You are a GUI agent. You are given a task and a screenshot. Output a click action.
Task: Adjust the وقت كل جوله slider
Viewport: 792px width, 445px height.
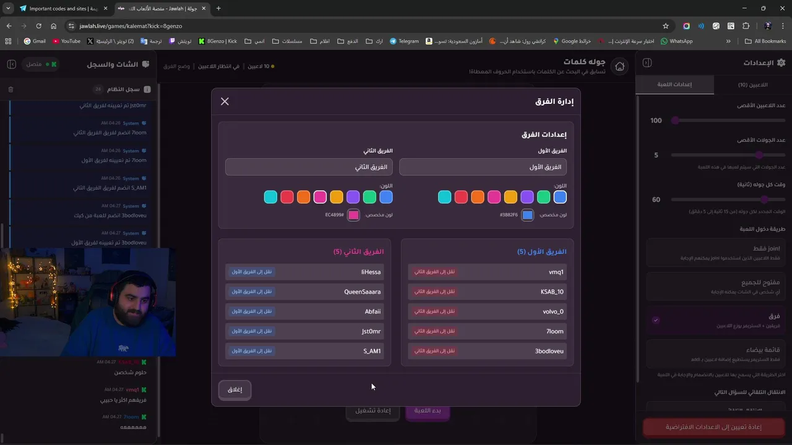[x=728, y=200]
